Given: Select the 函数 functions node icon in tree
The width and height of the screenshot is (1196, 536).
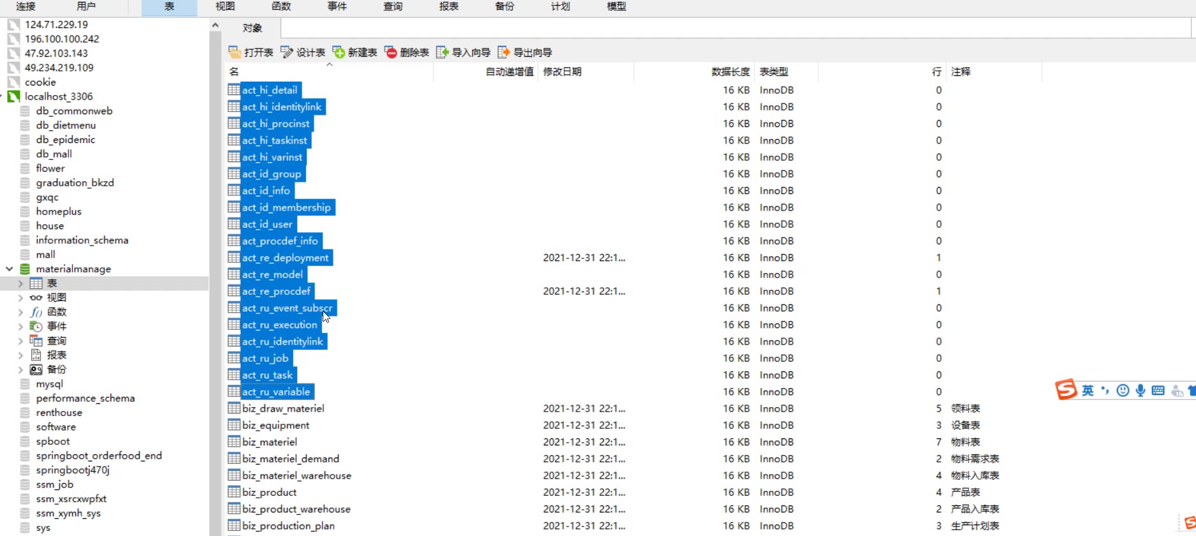Looking at the screenshot, I should [36, 312].
